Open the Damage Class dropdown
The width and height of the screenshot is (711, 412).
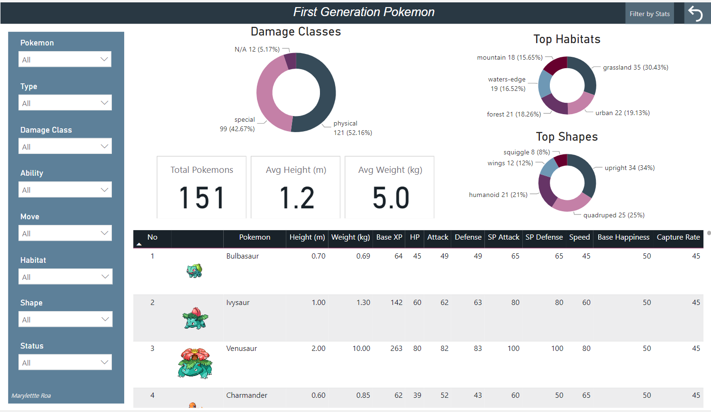coord(65,147)
